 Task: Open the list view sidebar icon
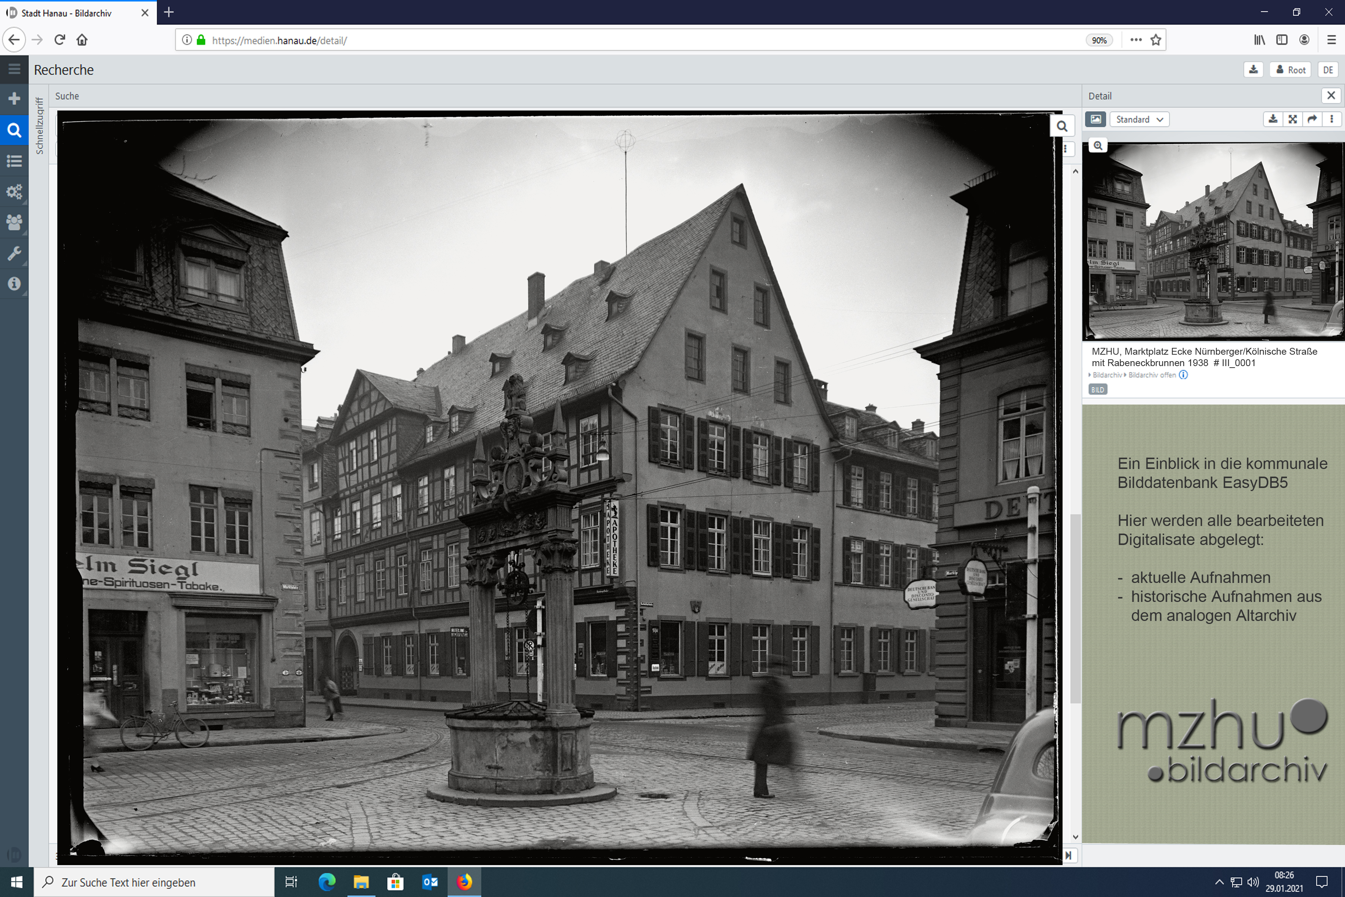click(x=14, y=161)
